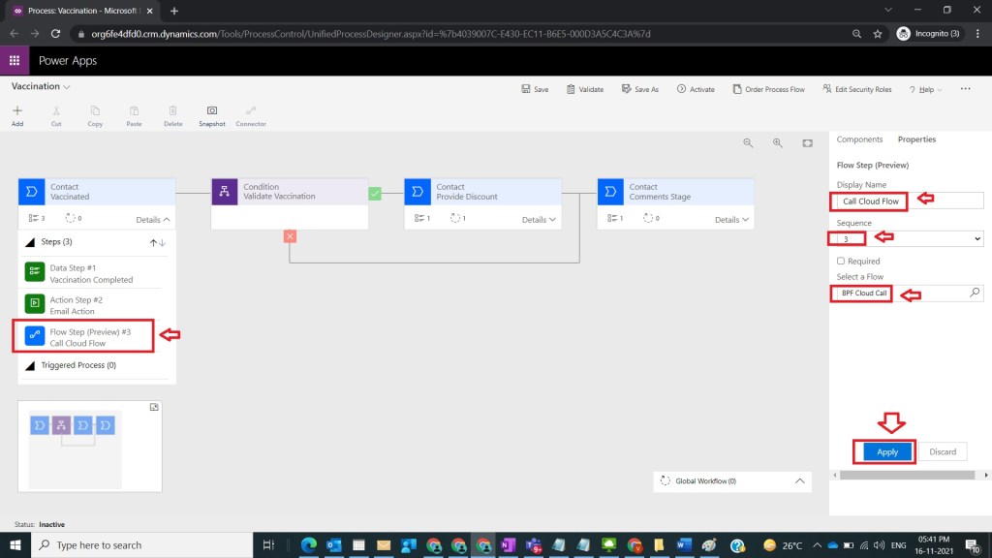The height and width of the screenshot is (558, 992).
Task: Activate the process from the toolbar
Action: (x=696, y=89)
